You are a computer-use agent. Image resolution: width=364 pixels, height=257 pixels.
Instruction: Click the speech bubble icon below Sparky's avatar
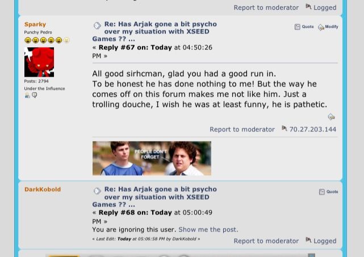[35, 95]
